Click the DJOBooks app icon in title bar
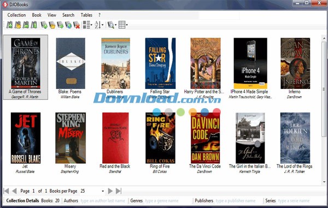328x208 pixels. tap(5, 4)
